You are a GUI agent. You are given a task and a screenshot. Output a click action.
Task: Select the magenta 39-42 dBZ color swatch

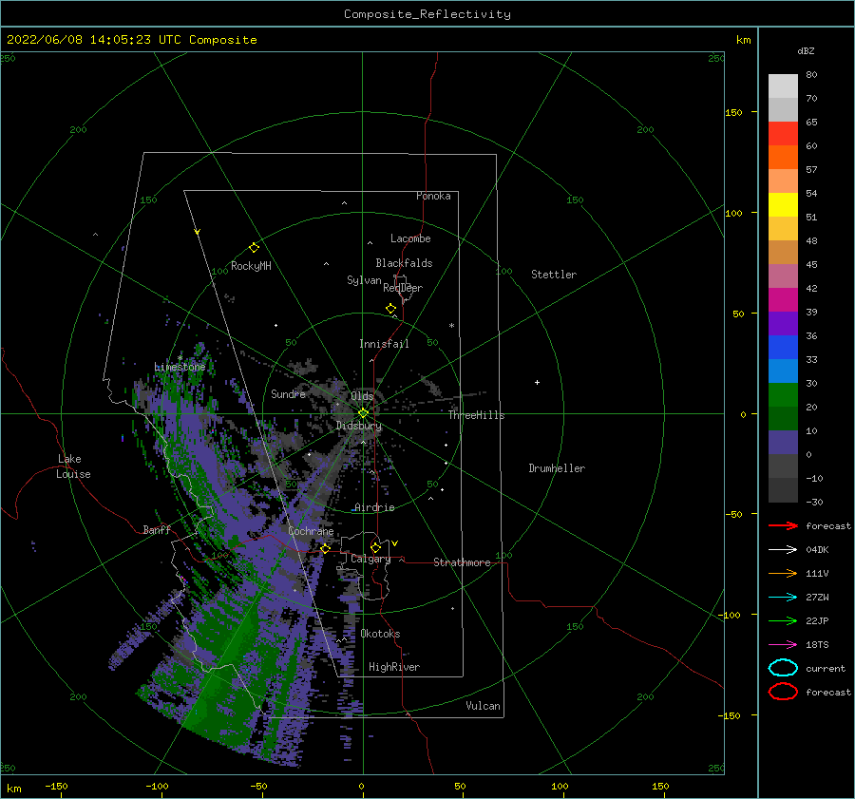(x=783, y=299)
